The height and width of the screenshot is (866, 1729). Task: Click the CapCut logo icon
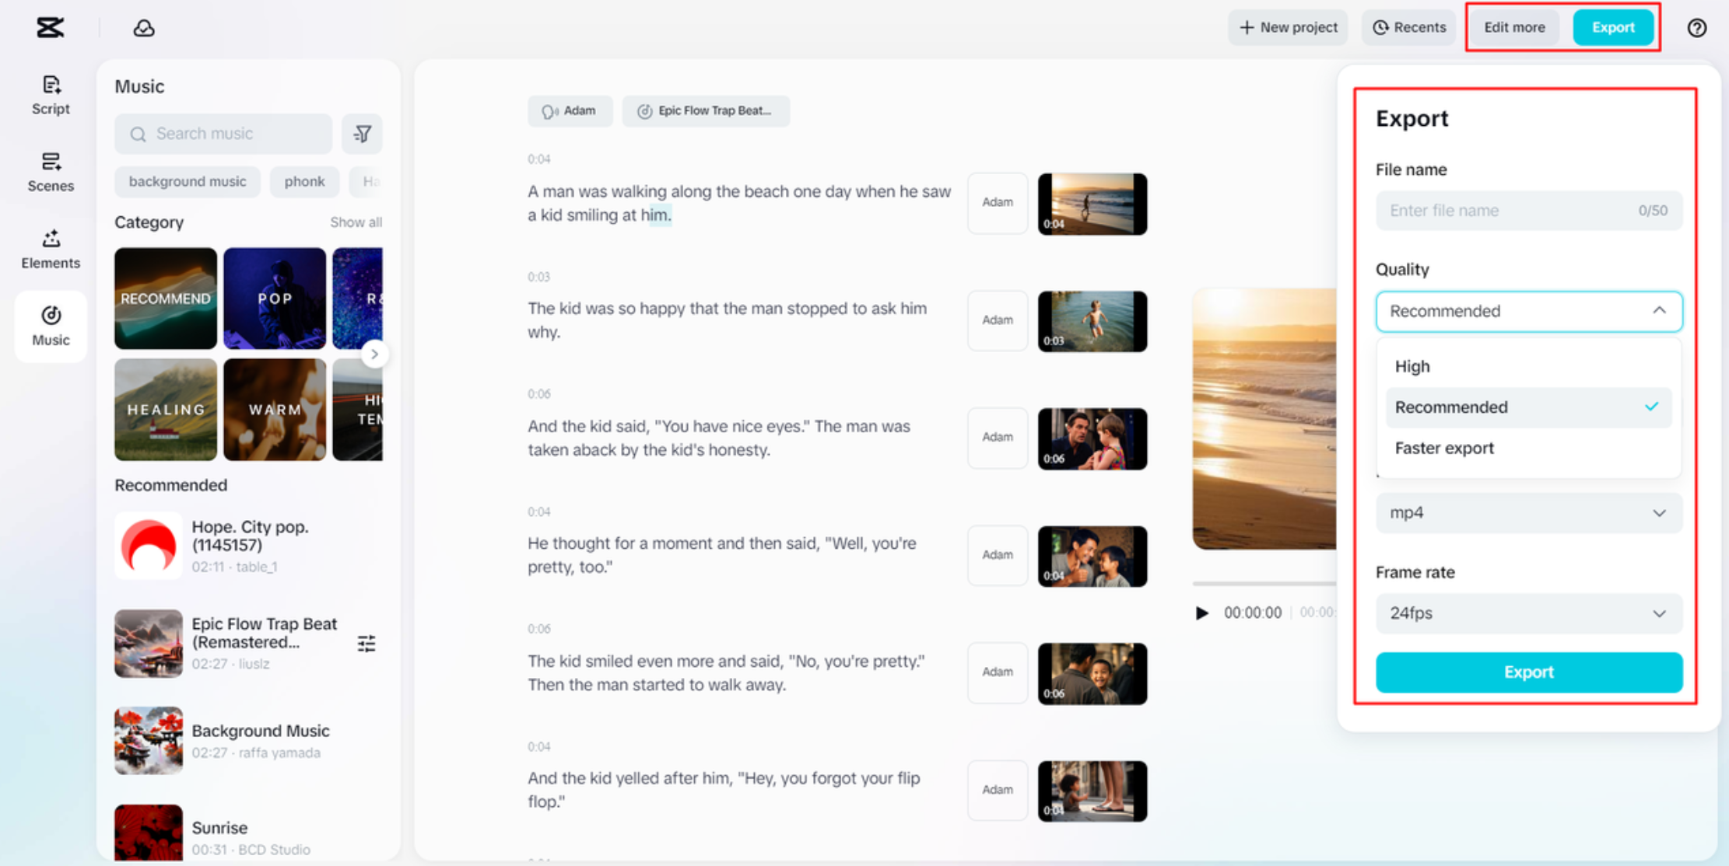pos(51,28)
